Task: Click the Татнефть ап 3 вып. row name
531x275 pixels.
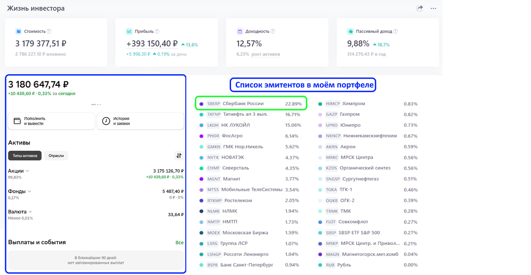Action: point(245,115)
